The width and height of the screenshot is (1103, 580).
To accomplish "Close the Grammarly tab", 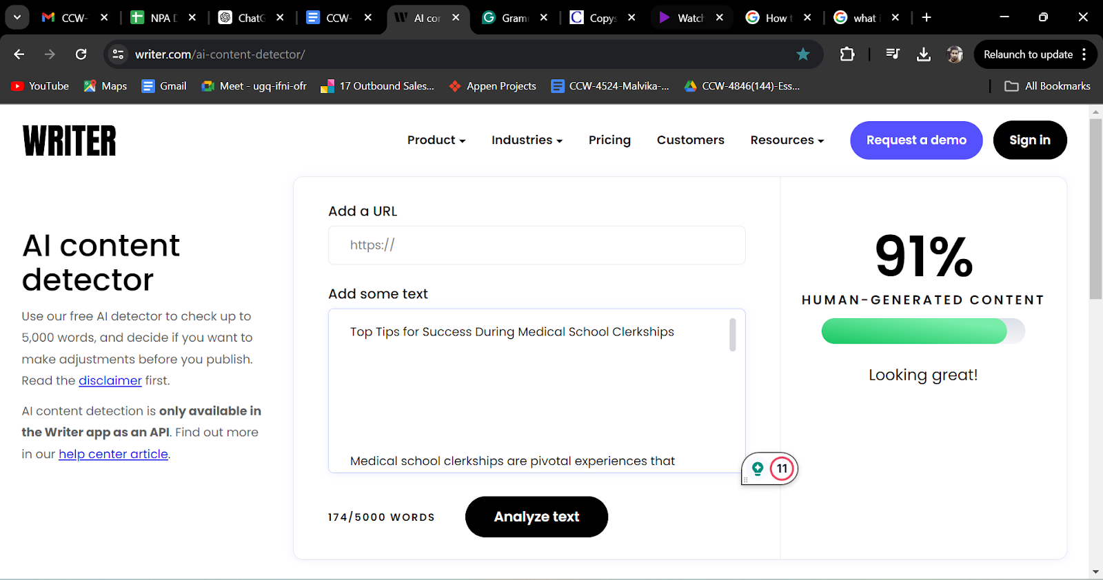I will pos(544,18).
